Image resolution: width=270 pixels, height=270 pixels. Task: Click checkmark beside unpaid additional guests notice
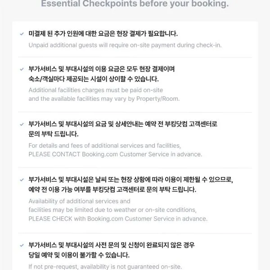point(22,34)
